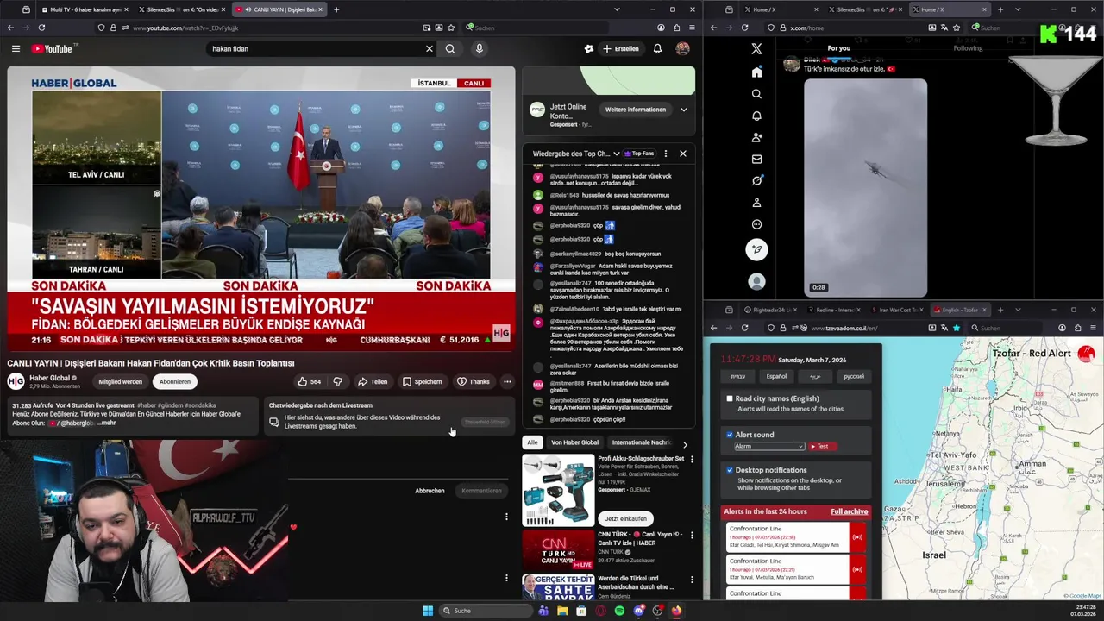Open Windows Start menu
Viewport: 1104px width, 621px height.
(427, 611)
